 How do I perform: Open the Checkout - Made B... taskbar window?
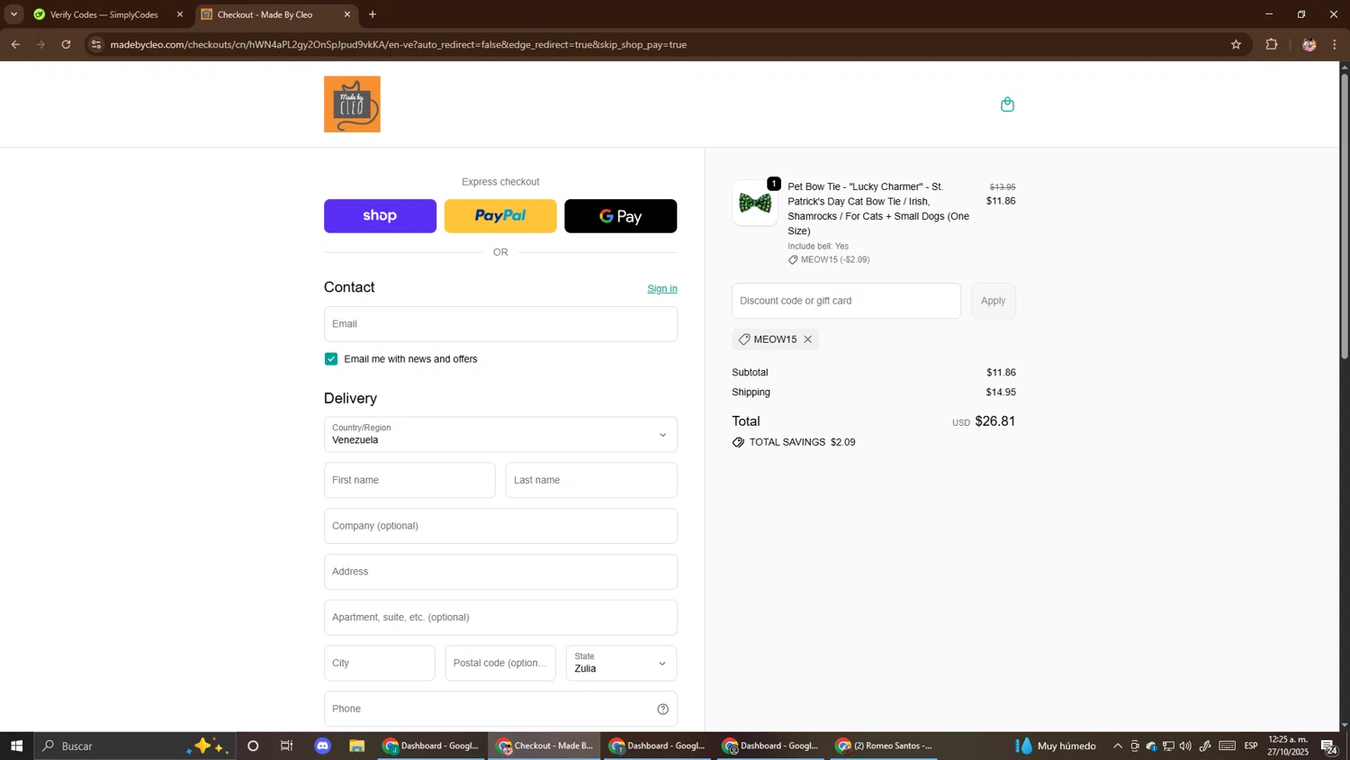click(x=545, y=746)
